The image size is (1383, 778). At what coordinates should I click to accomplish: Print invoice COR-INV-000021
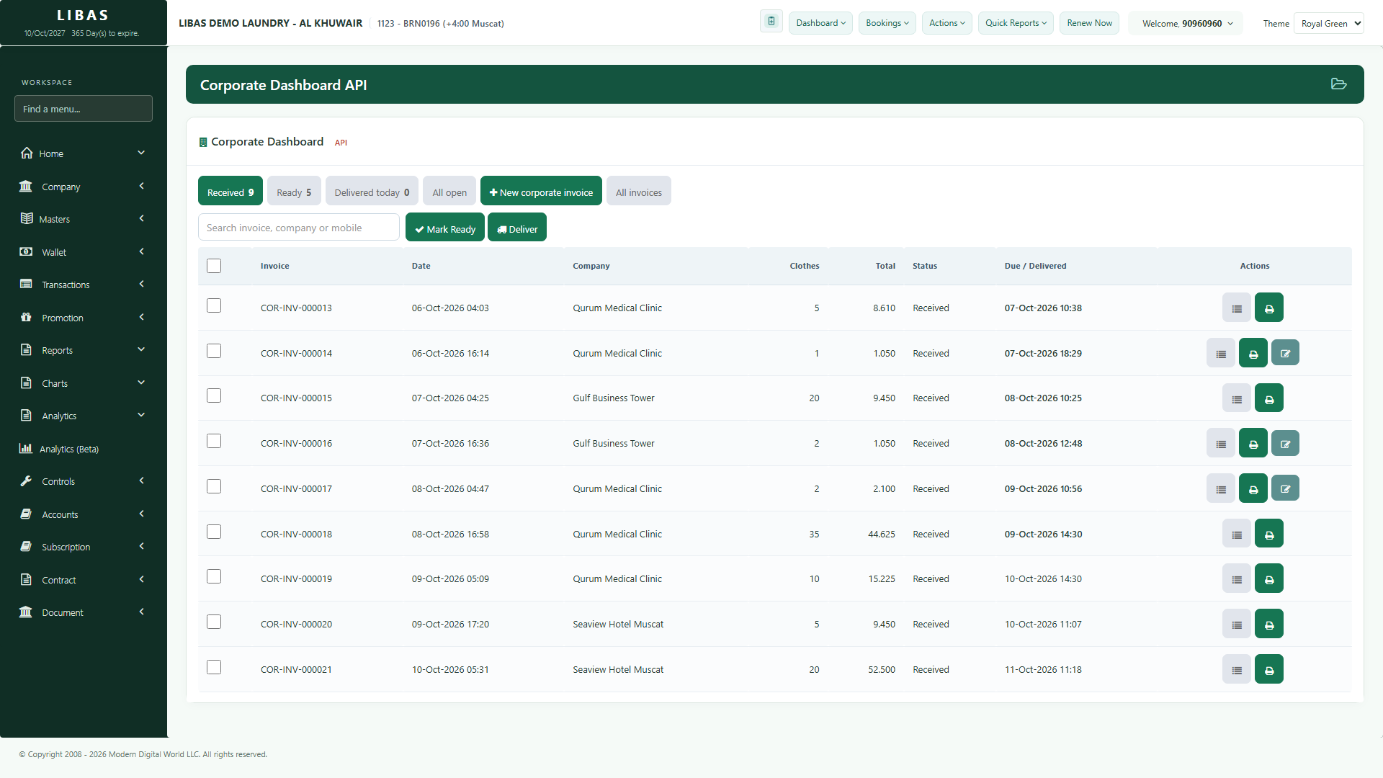[x=1268, y=669]
